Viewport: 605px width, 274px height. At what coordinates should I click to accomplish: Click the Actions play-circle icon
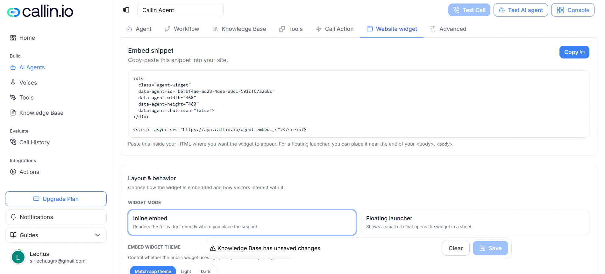tap(13, 172)
